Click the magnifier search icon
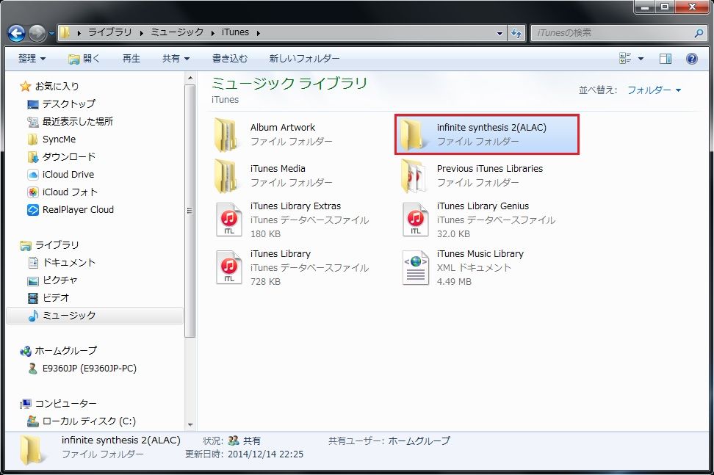714x475 pixels. coord(699,33)
